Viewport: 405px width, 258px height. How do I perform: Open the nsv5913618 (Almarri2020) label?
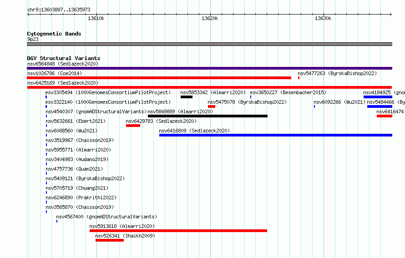click(122, 226)
